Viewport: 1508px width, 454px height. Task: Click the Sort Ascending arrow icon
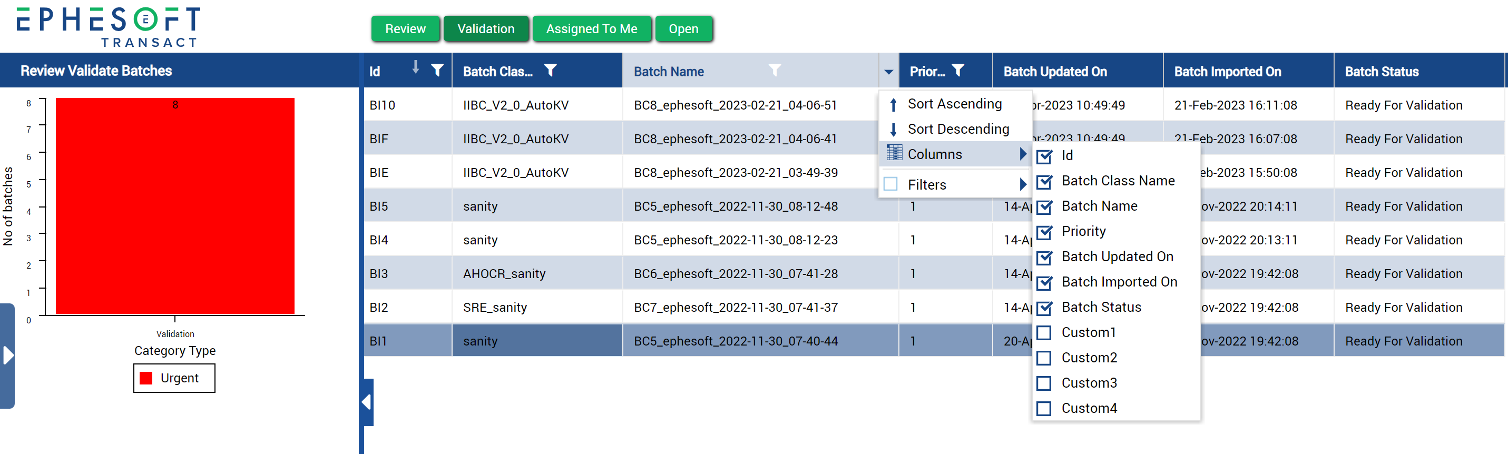click(893, 105)
